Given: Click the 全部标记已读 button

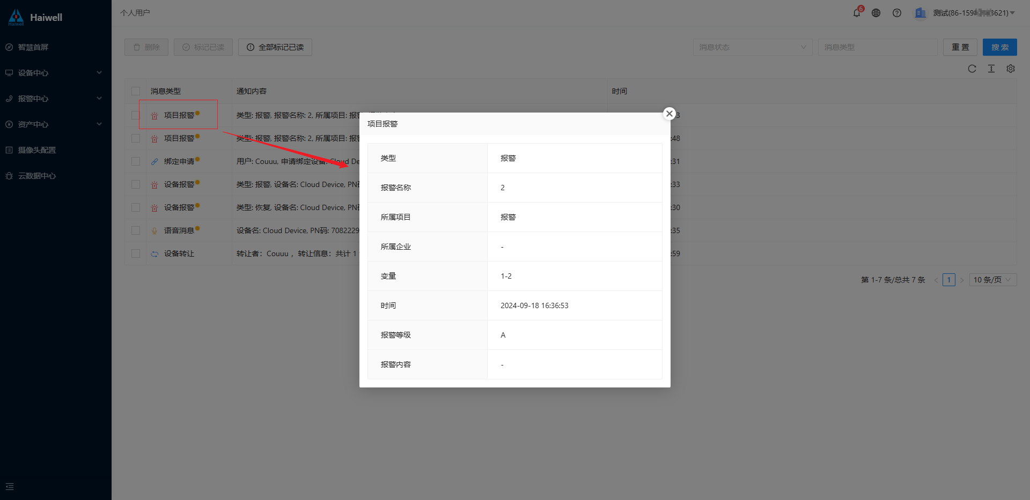Looking at the screenshot, I should [x=275, y=47].
